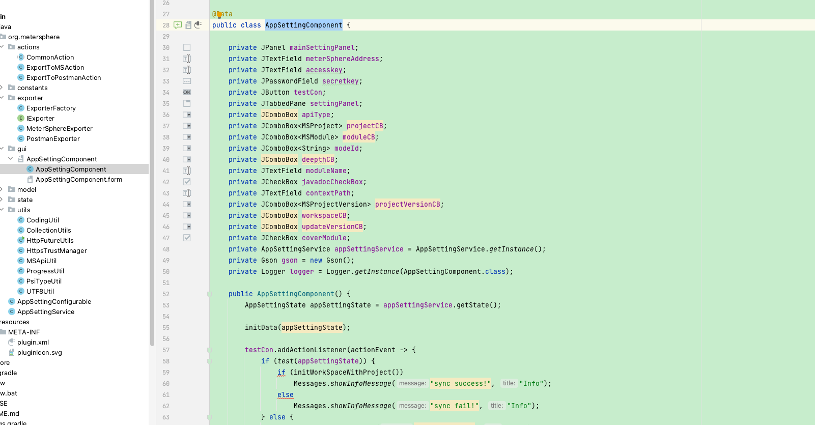
Task: Click the appSettingService field usage on line 53
Action: 418,305
